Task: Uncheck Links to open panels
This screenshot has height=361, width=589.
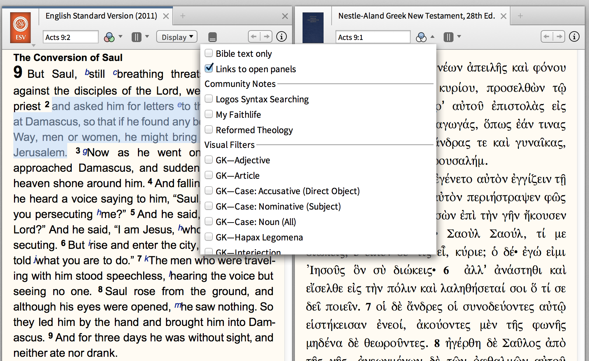Action: point(209,68)
